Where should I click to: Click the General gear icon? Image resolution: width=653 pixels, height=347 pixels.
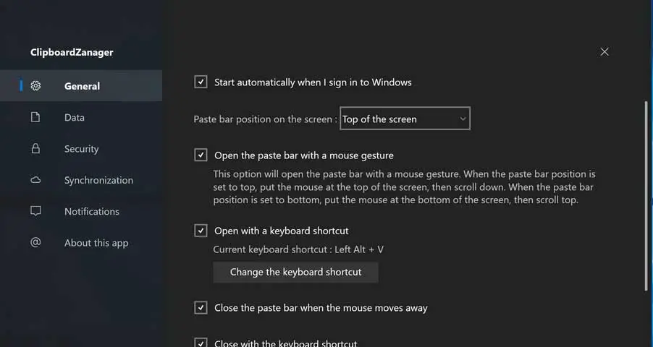pyautogui.click(x=35, y=86)
